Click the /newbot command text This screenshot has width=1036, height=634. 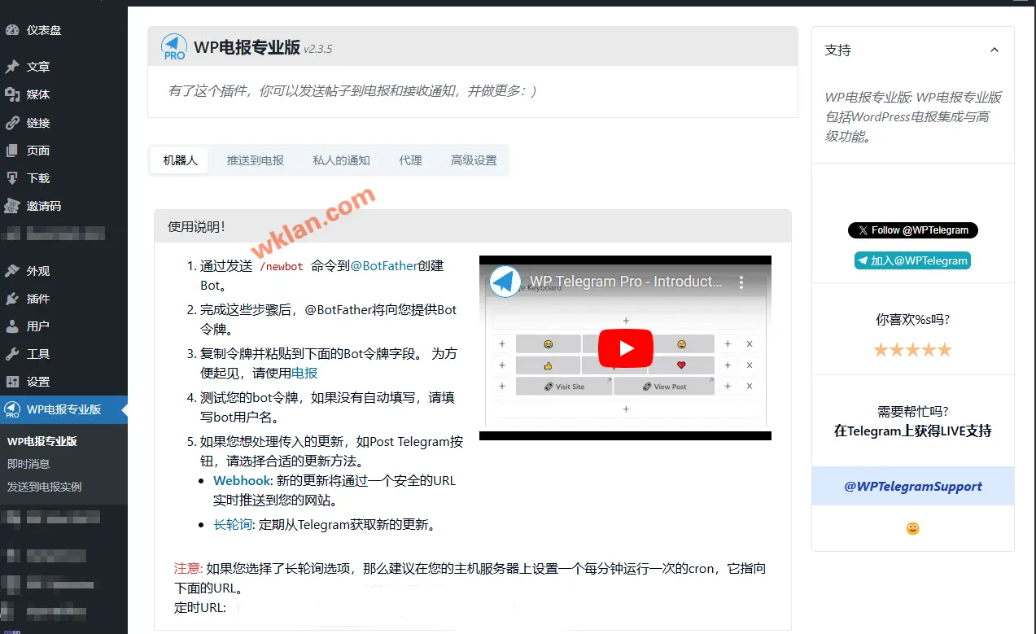[282, 267]
